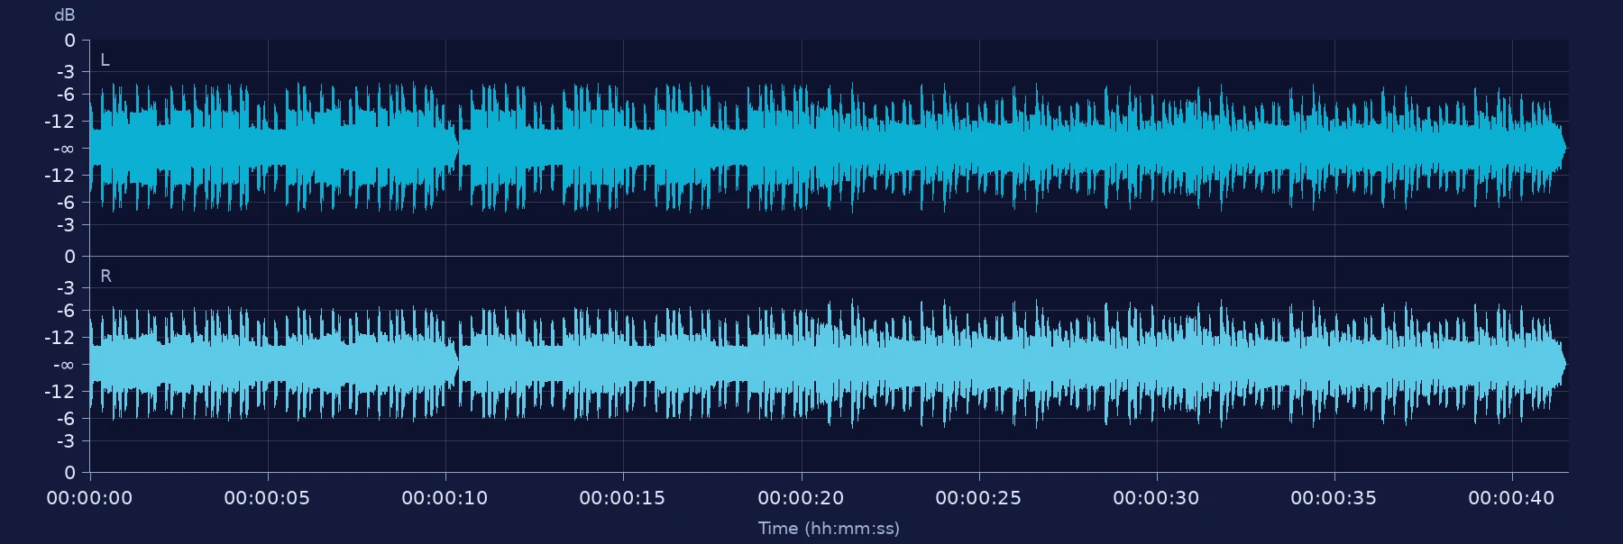1623x544 pixels.
Task: Click the right channel waveform's tapered end
Action: (x=1560, y=364)
